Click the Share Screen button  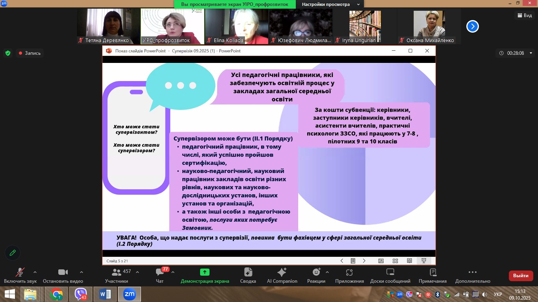tap(205, 275)
